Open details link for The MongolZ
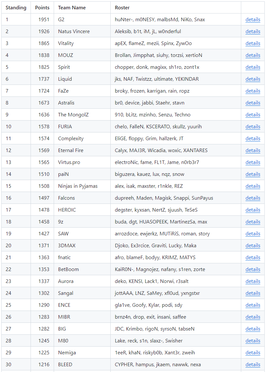The image size is (266, 372). [x=253, y=115]
